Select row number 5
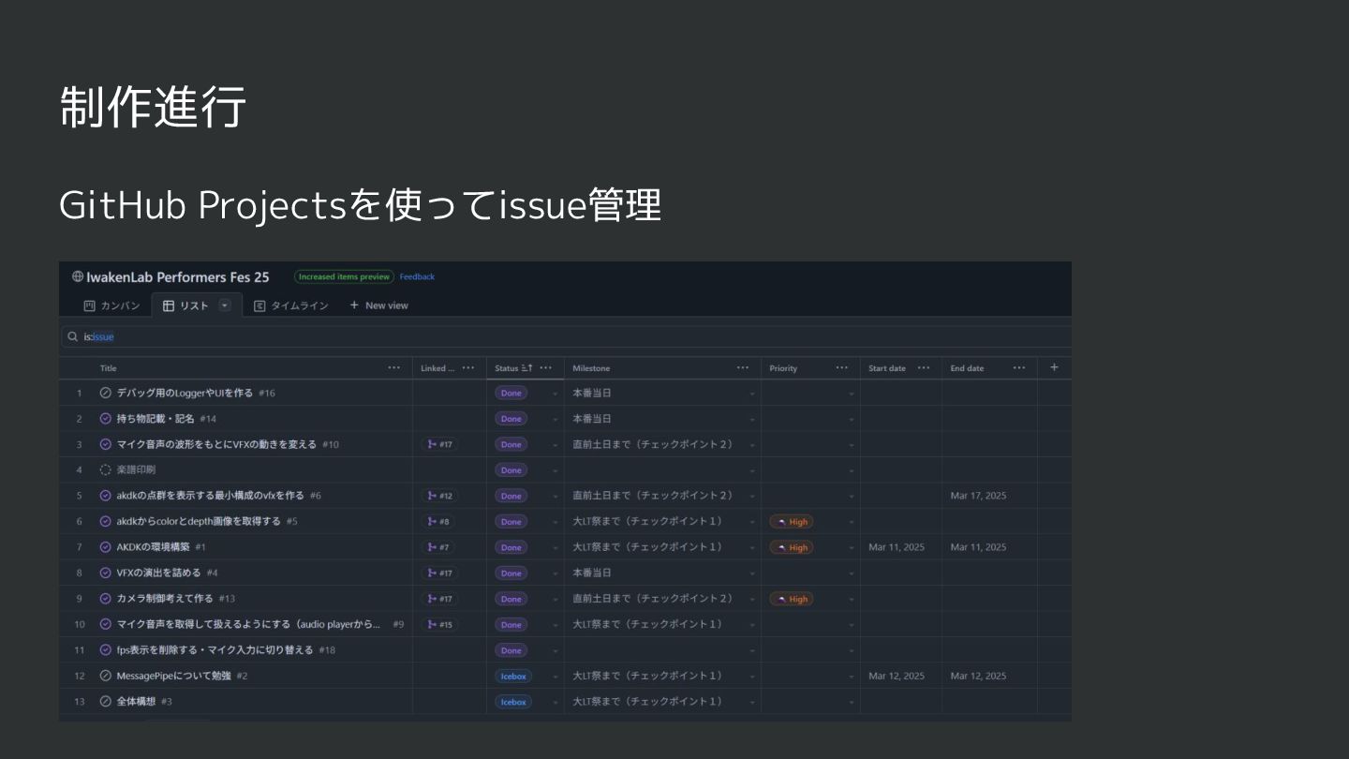 (x=80, y=496)
